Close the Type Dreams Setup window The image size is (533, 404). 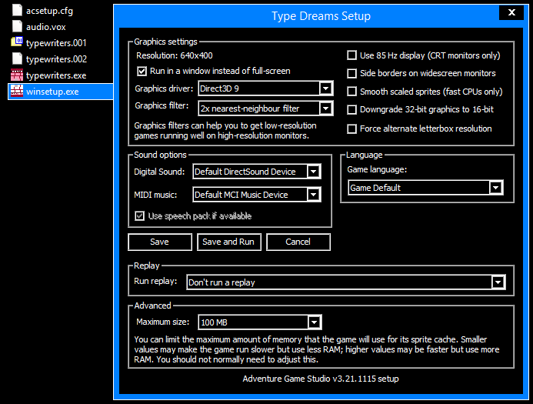tap(511, 13)
